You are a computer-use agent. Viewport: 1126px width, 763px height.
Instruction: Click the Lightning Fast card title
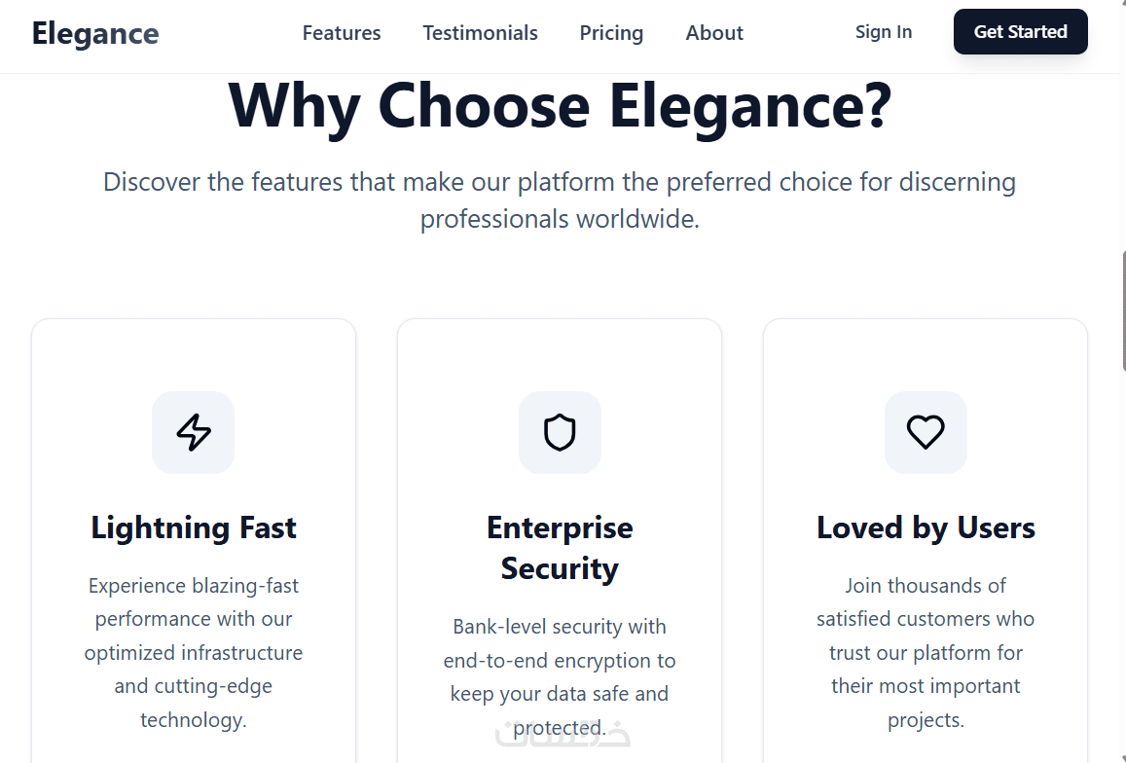click(194, 527)
